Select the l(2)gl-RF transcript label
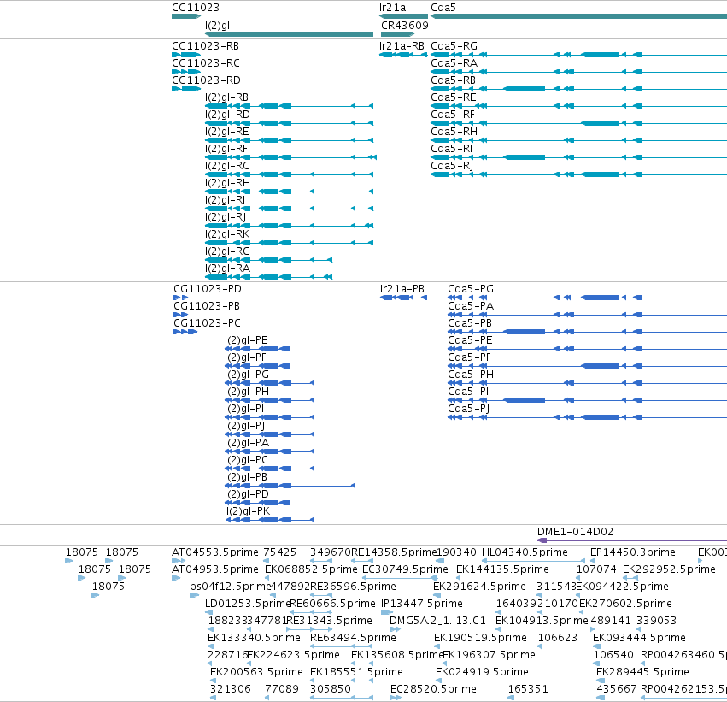This screenshot has width=727, height=702. tap(226, 149)
